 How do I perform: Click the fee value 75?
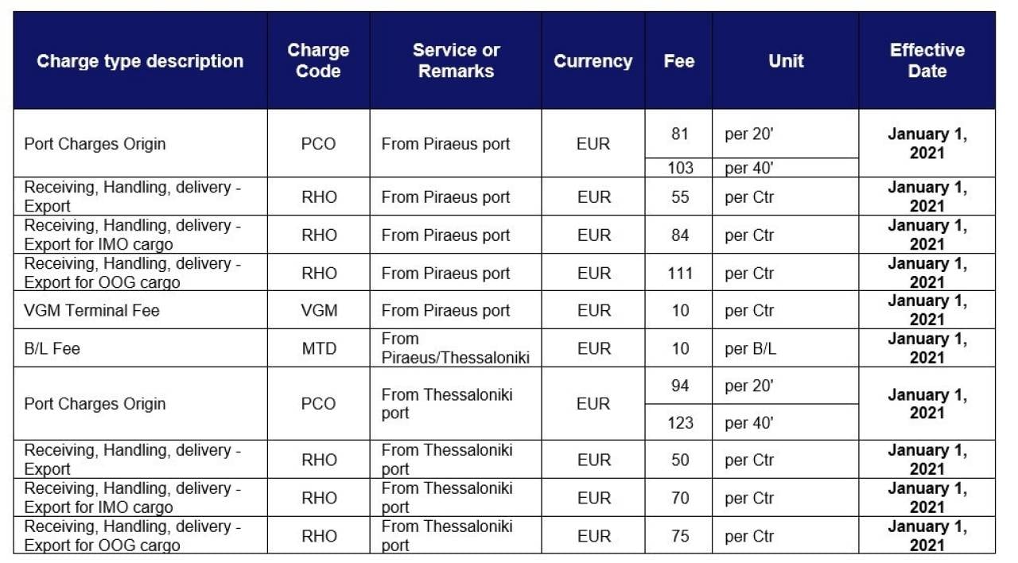pos(680,536)
